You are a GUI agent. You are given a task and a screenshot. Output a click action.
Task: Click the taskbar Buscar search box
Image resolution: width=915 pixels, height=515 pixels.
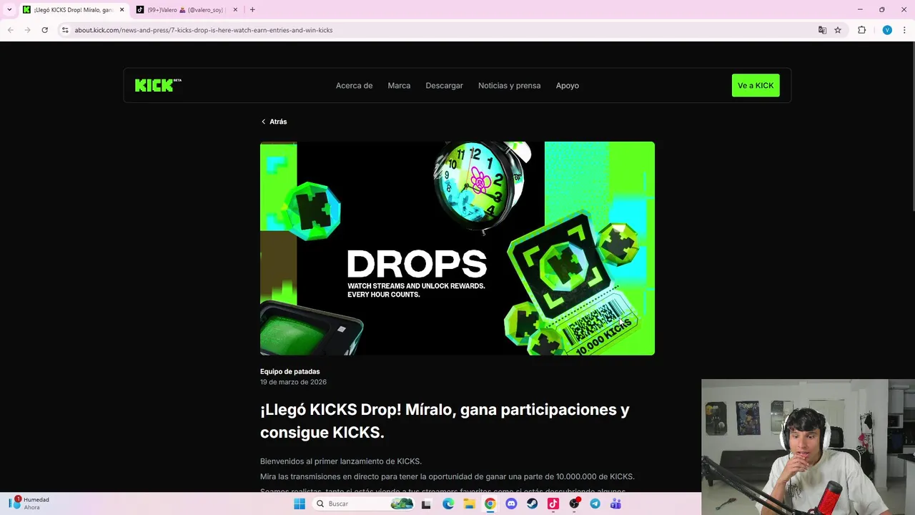click(x=365, y=504)
